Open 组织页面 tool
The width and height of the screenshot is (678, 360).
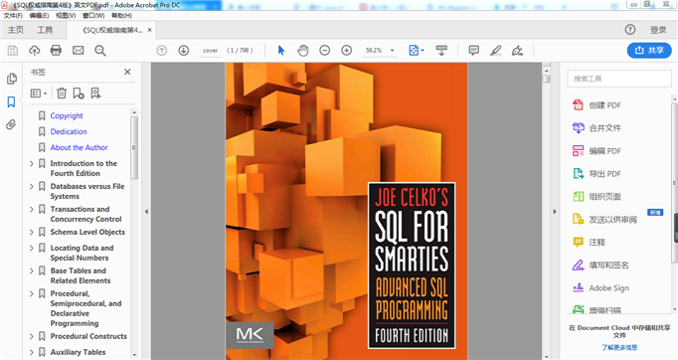coord(596,197)
